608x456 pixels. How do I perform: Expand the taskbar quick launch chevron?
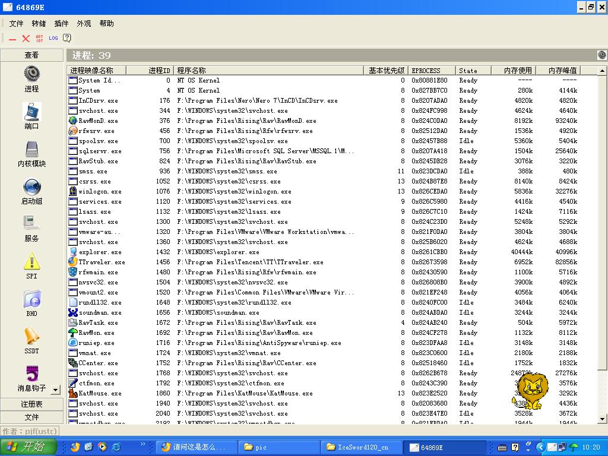click(x=142, y=444)
